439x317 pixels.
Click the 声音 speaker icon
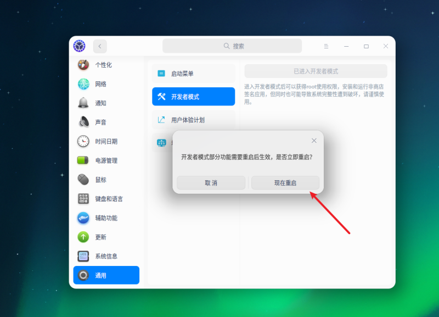point(83,122)
